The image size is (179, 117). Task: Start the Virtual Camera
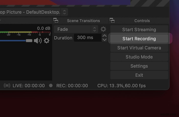tap(139, 48)
